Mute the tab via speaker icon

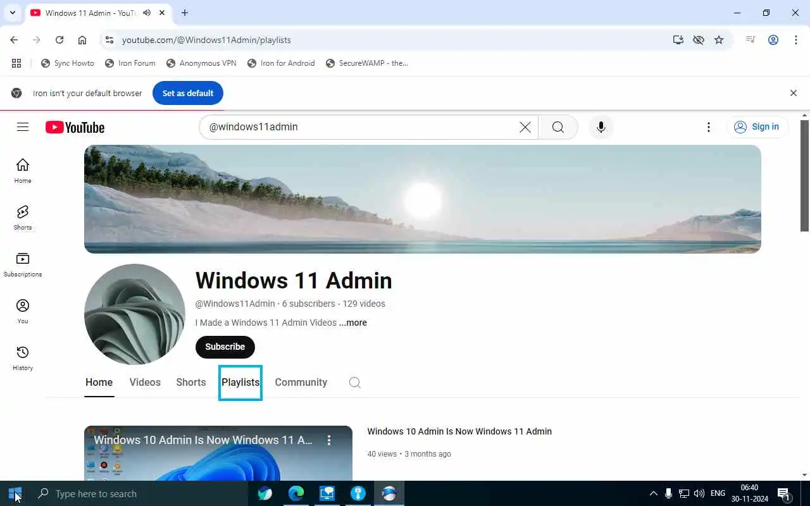coord(147,13)
